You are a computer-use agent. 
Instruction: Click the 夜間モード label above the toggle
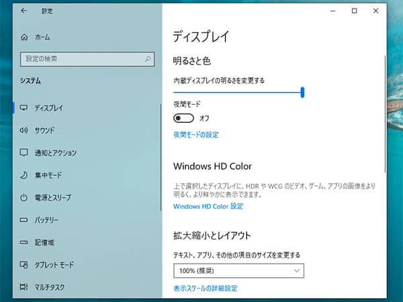187,104
